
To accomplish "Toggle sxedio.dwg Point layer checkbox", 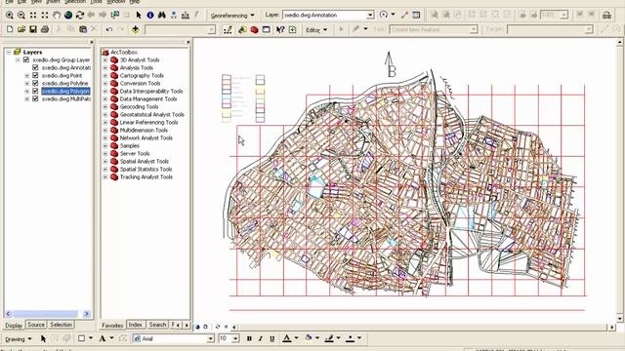I will [x=35, y=75].
